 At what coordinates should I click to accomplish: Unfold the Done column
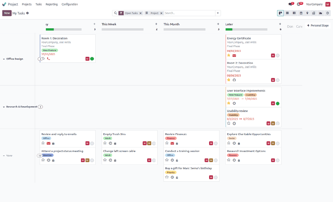pyautogui.click(x=290, y=27)
